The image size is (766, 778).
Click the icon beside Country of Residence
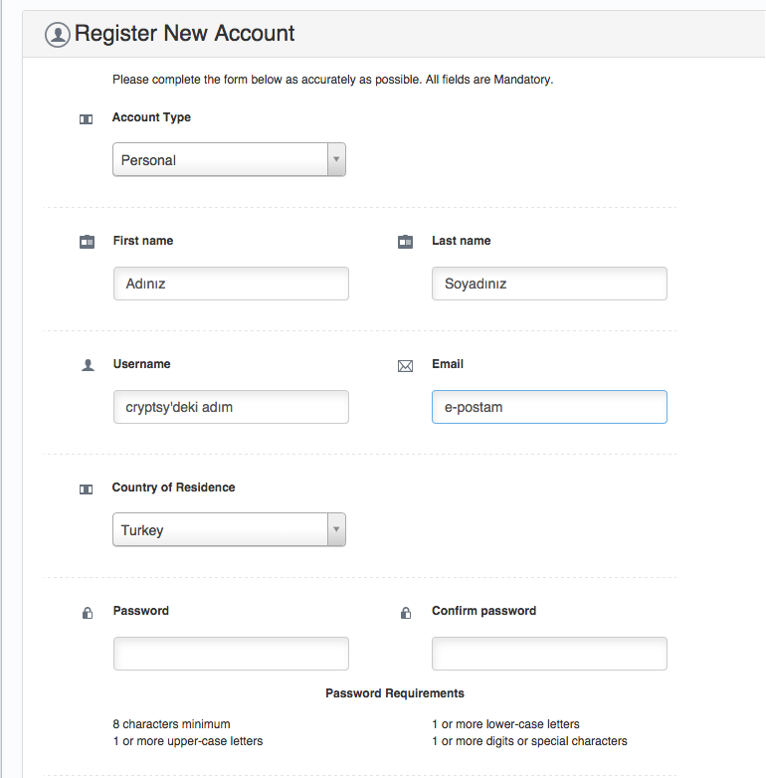pyautogui.click(x=86, y=489)
